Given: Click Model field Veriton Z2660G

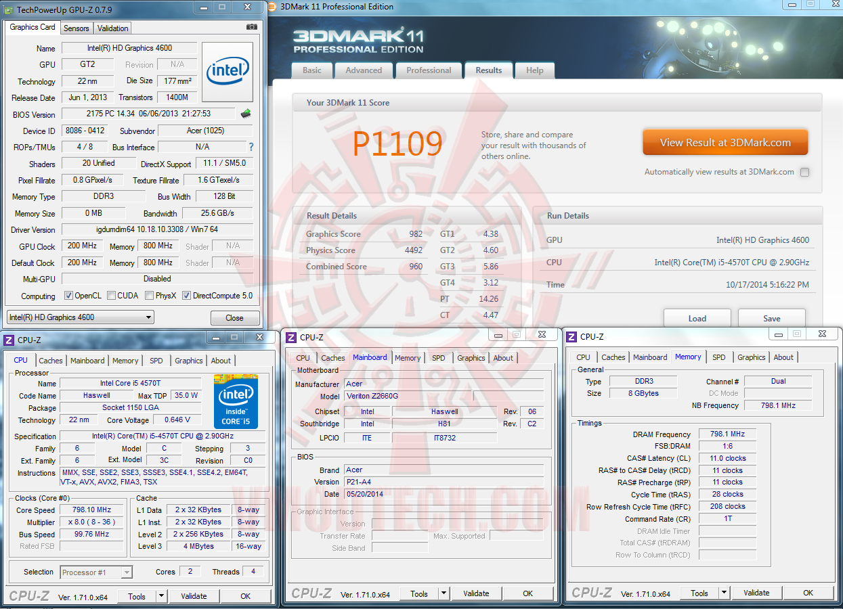Looking at the screenshot, I should tap(408, 396).
